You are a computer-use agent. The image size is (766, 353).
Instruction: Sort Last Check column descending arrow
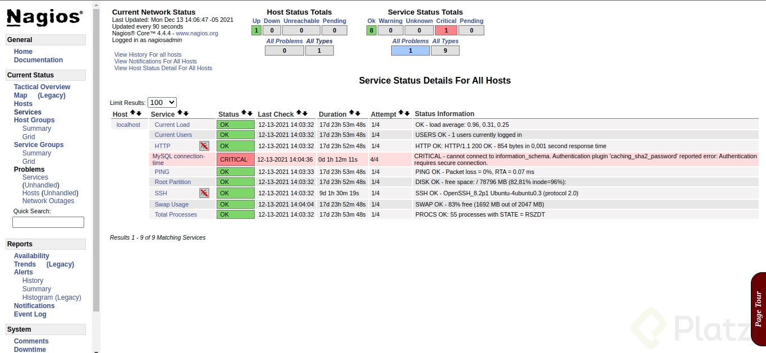pyautogui.click(x=305, y=113)
